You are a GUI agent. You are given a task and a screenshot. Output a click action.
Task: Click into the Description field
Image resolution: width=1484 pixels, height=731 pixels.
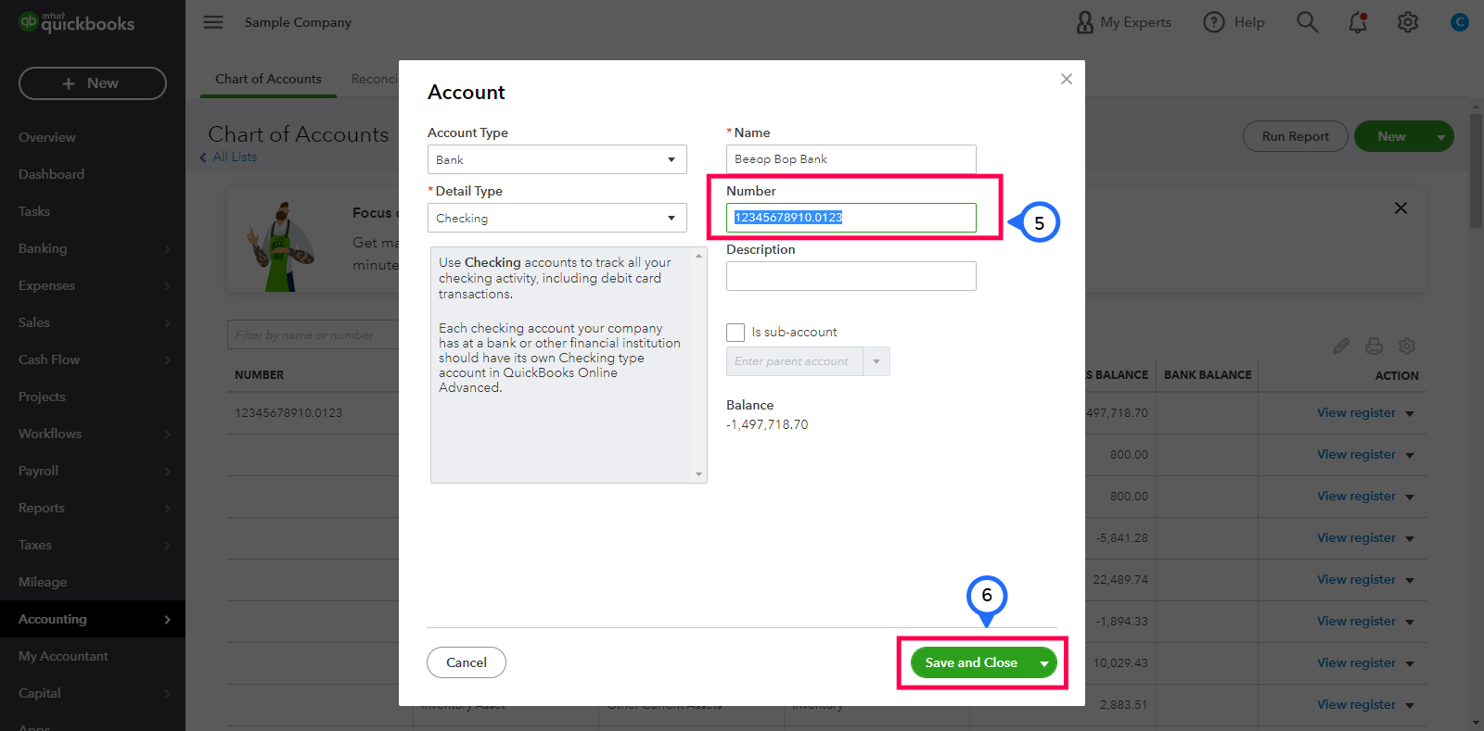[x=851, y=276]
